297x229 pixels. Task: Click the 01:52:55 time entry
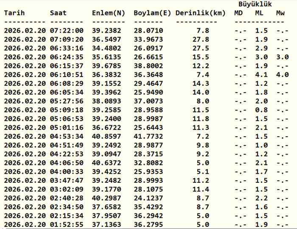tap(67, 224)
